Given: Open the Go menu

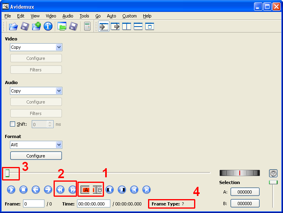Looking at the screenshot, I should [98, 16].
